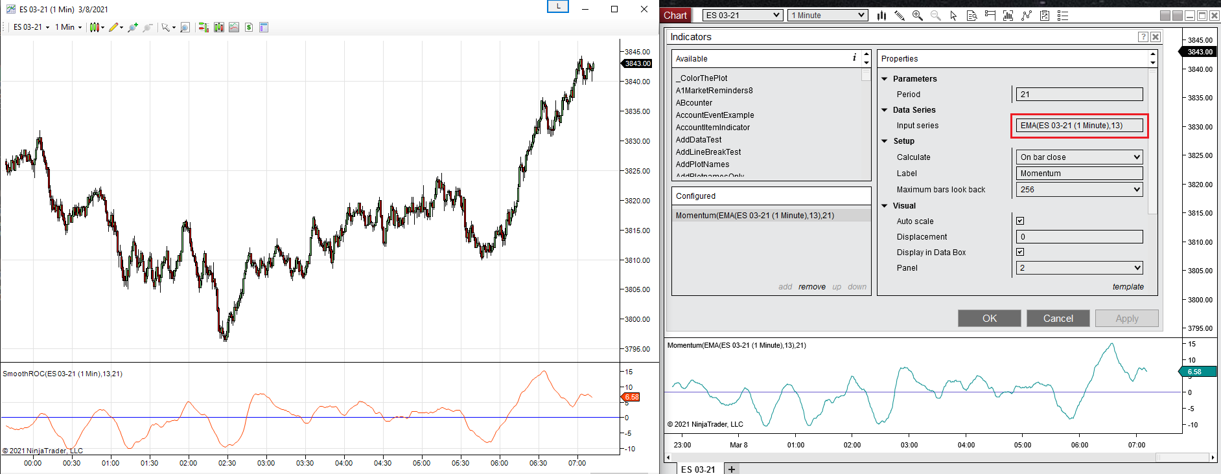Add a new chart tab with plus
This screenshot has height=474, width=1221.
click(732, 469)
